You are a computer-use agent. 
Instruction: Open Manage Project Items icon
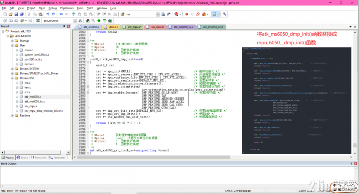88,21
